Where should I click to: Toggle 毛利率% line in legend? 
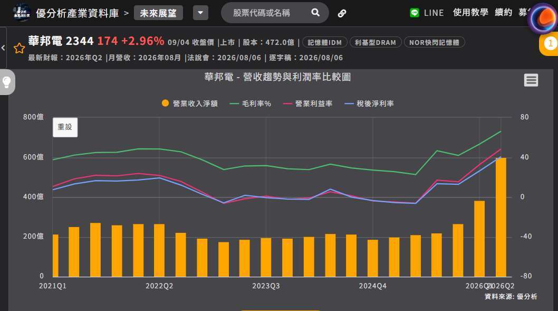pos(251,103)
